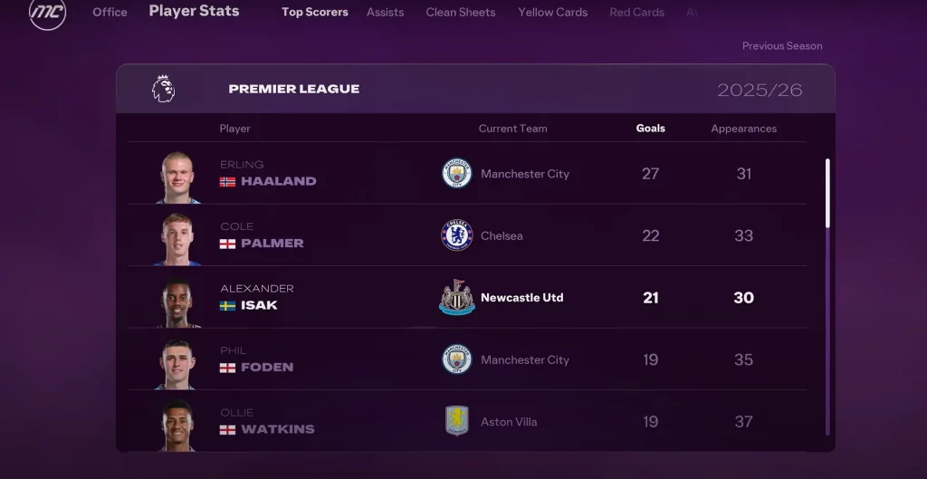
Task: View Previous Season stats
Action: click(782, 45)
